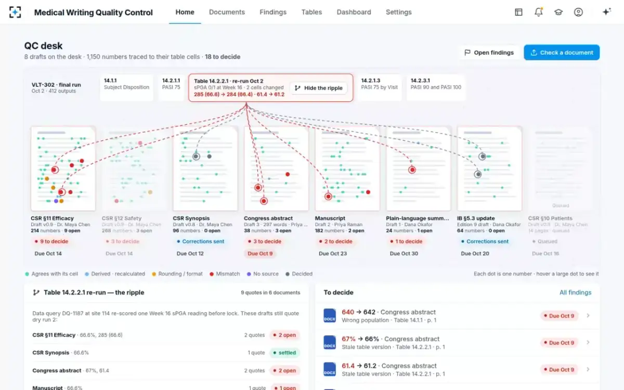This screenshot has width=624, height=390.
Task: Launch the sparkle AI assistant icon
Action: coord(606,12)
